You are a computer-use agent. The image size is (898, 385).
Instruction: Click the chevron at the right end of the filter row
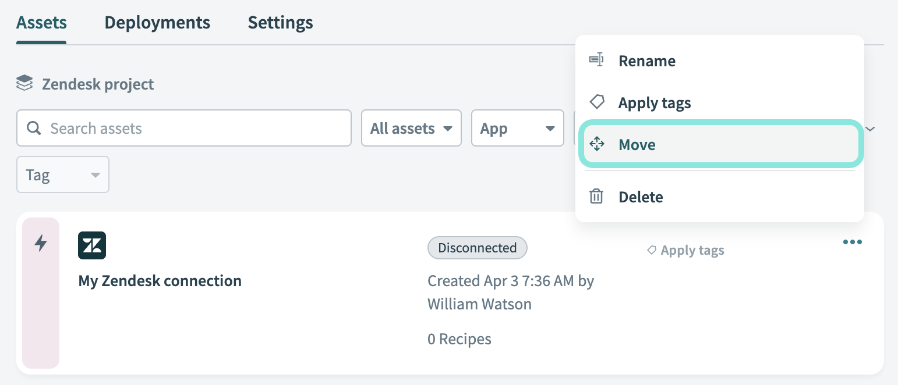pos(871,129)
